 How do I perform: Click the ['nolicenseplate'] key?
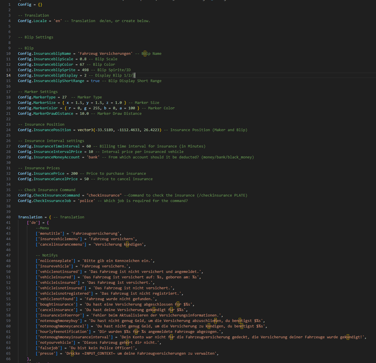[x=56, y=261]
